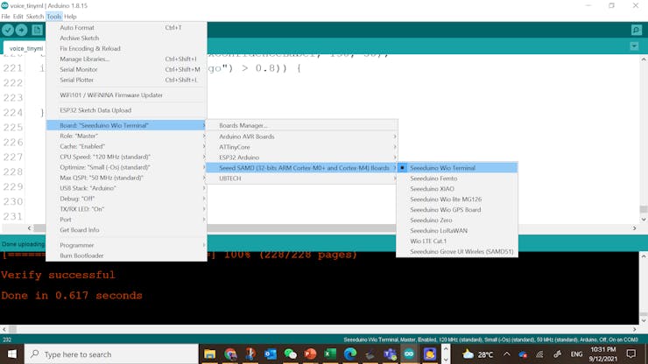Expand CPU Speed: "120 MHz (standard)" submenu
Viewport: 648px width, 364px height.
[126, 157]
